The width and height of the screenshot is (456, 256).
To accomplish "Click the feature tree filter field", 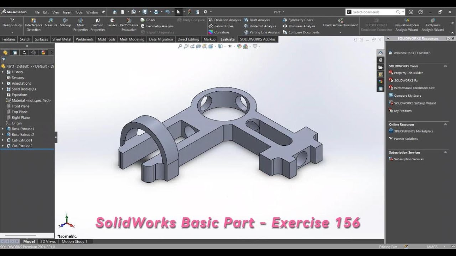I will coord(27,59).
